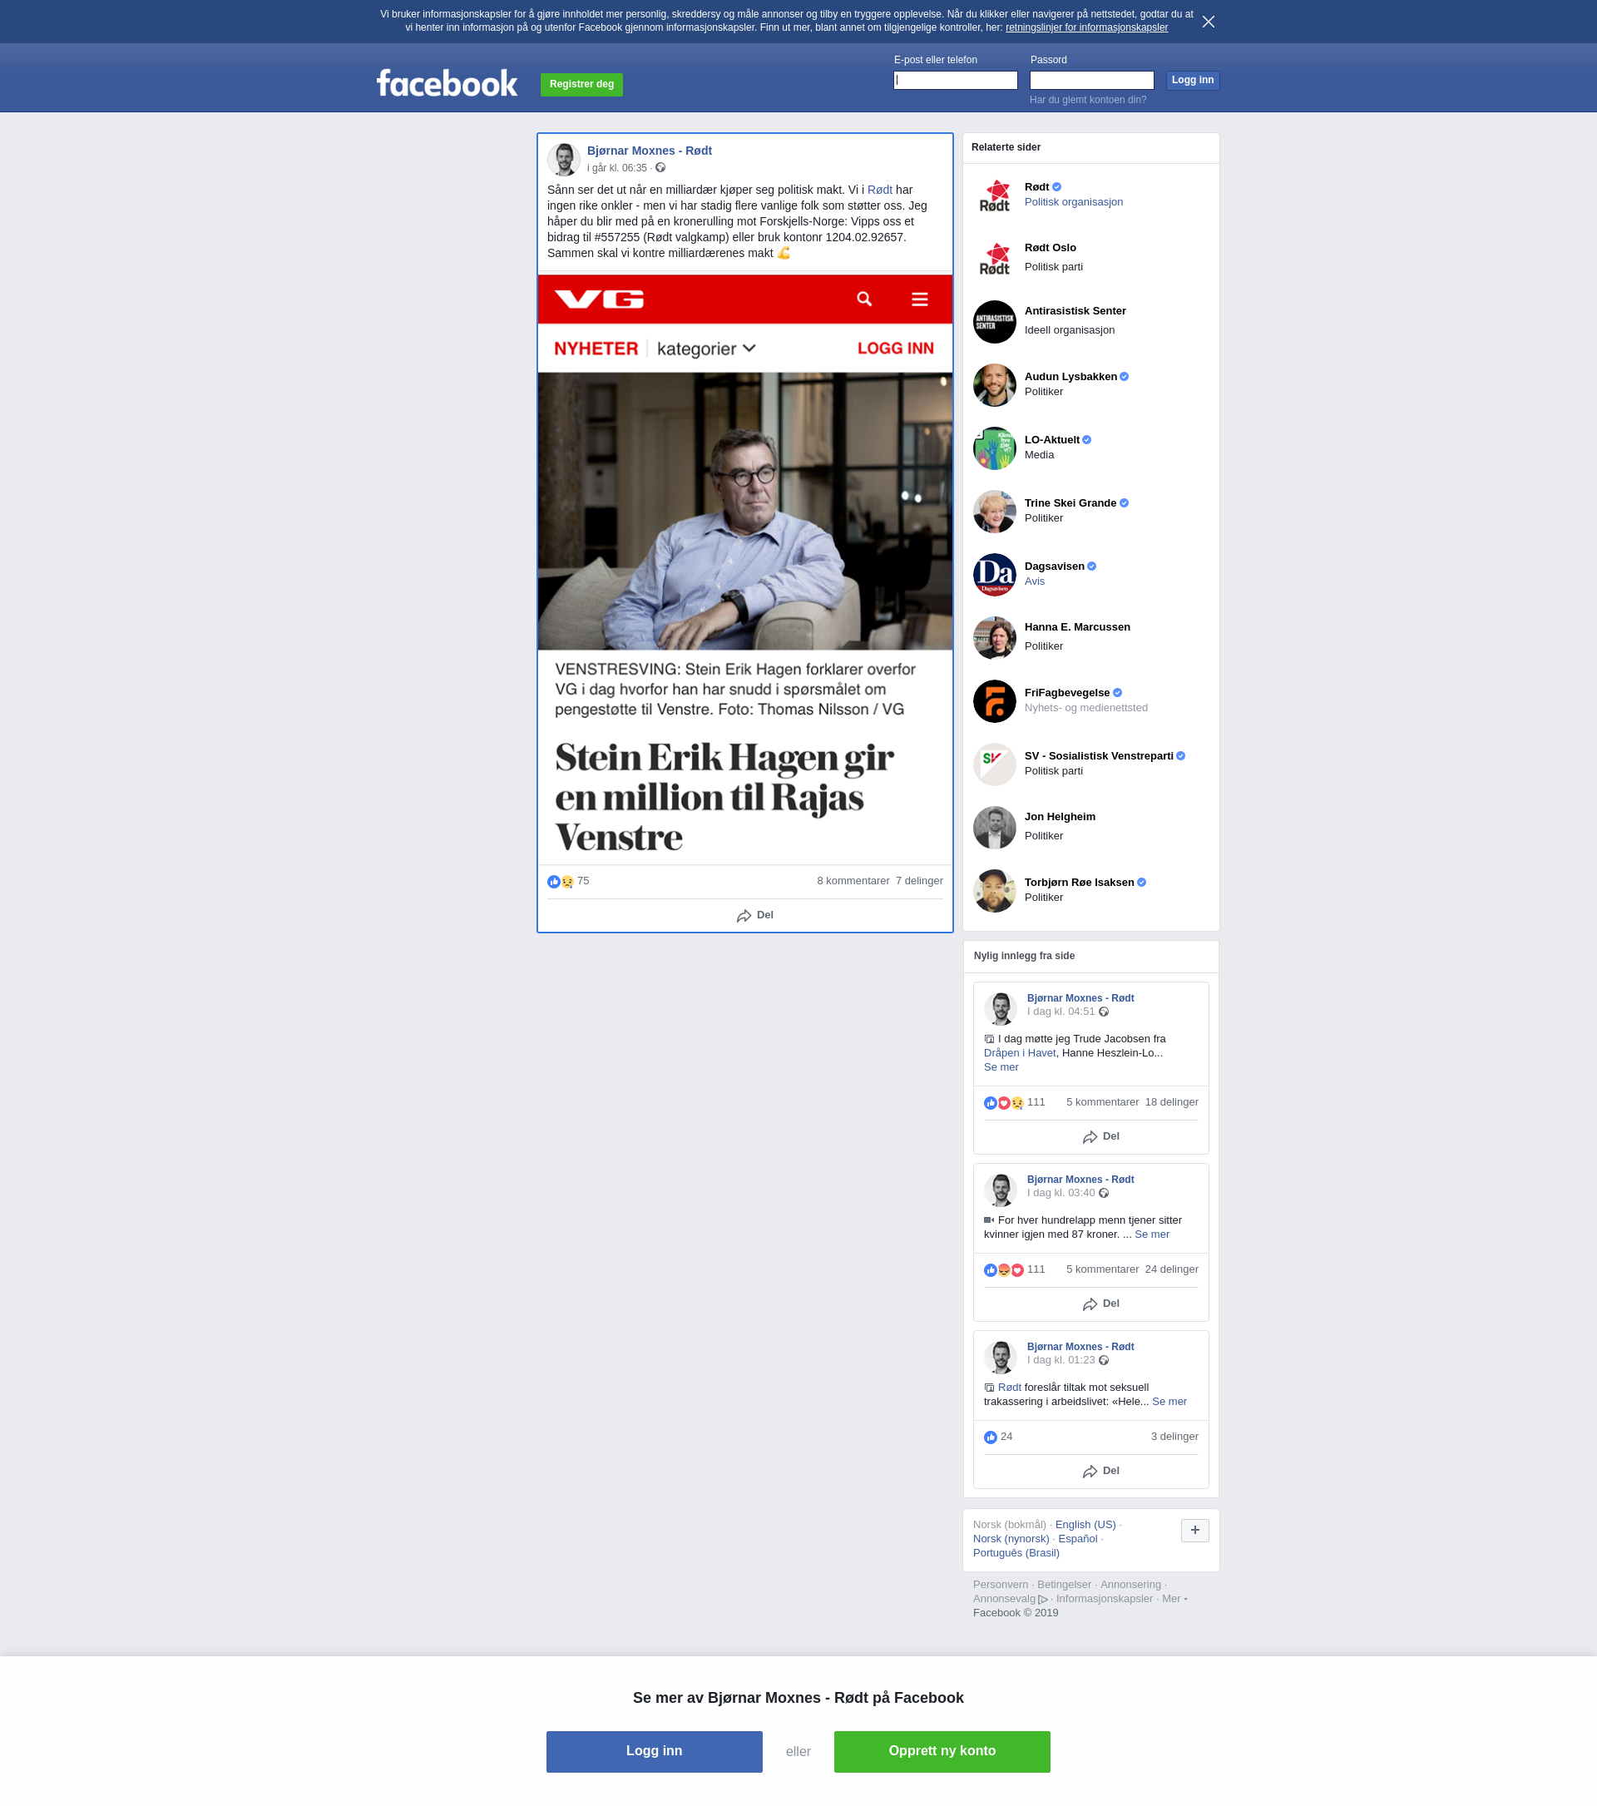Open Hanna E. Marcussen profile picture
Screen dimensions: 1597x1806
pos(995,638)
